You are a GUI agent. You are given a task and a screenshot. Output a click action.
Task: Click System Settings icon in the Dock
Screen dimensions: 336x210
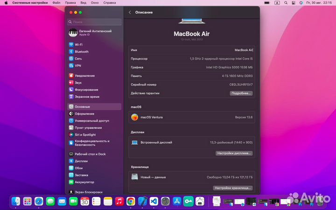[x=165, y=201]
